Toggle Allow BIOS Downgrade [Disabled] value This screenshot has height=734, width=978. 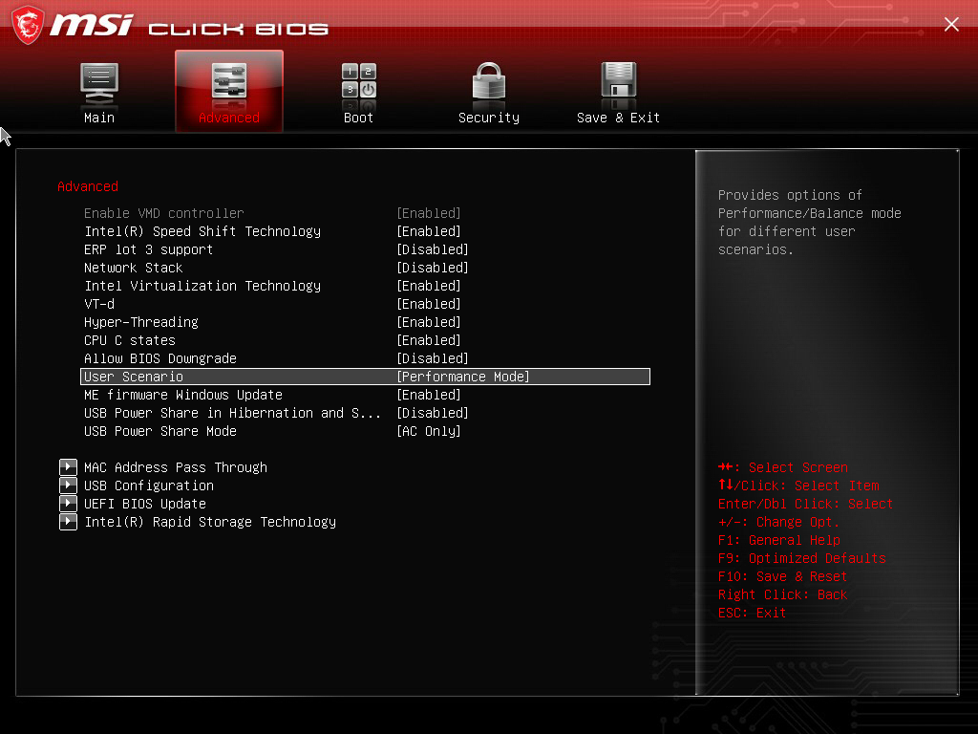click(433, 358)
